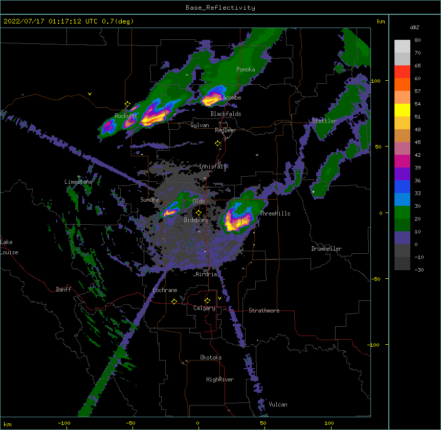Click the Limestone label
This screenshot has width=441, height=430.
click(78, 182)
